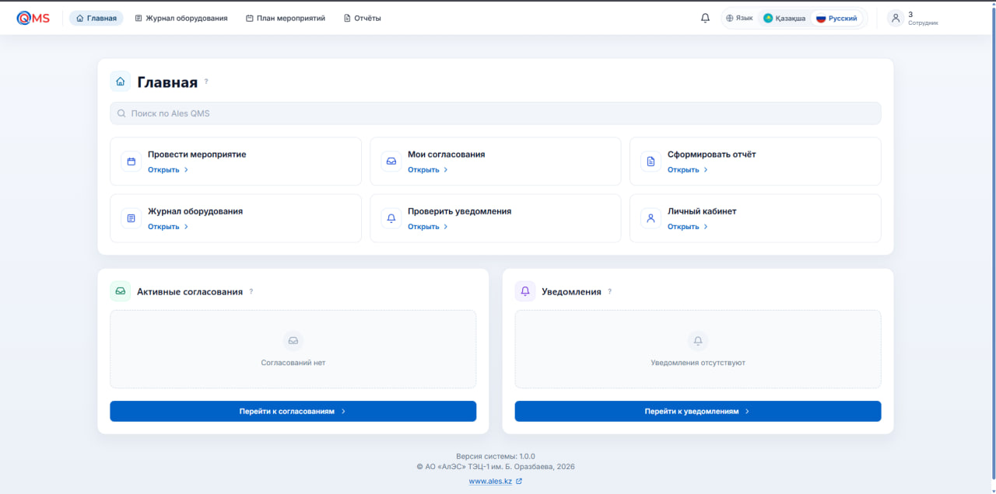Viewport: 996px width, 494px height.
Task: Click Перейти к согласованиям button
Action: pyautogui.click(x=293, y=411)
